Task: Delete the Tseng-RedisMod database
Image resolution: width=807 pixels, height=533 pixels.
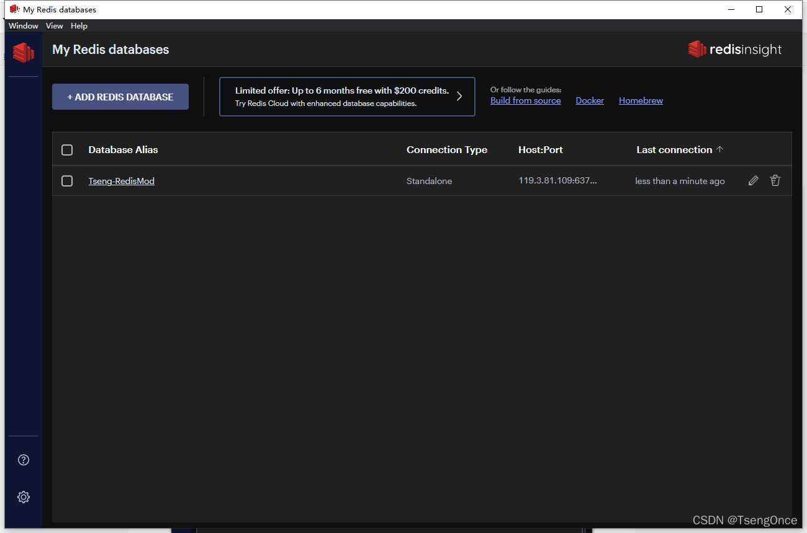Action: click(775, 180)
